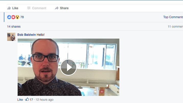Expand the Top Comments sorting dropdown
Screen dimensions: 183x103
click(x=173, y=17)
